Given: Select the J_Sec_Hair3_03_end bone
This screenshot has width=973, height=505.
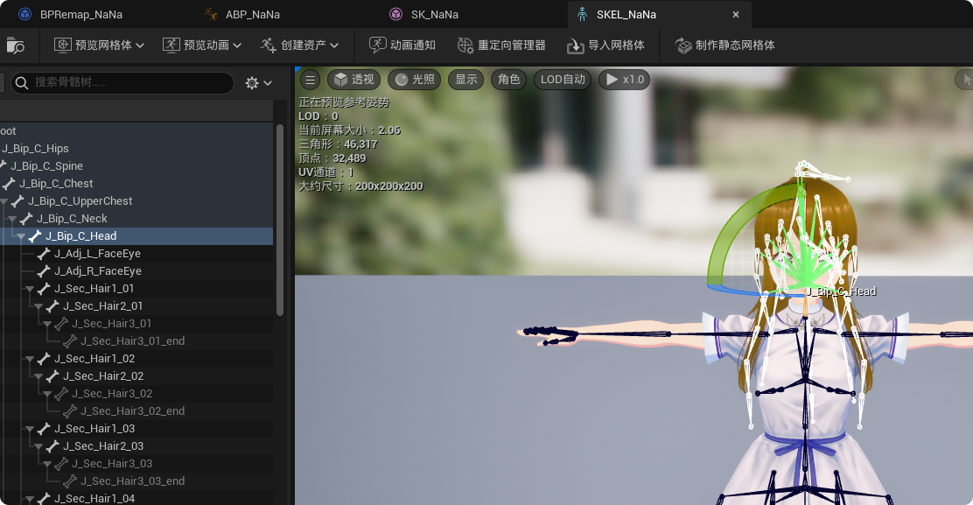Looking at the screenshot, I should [x=132, y=480].
